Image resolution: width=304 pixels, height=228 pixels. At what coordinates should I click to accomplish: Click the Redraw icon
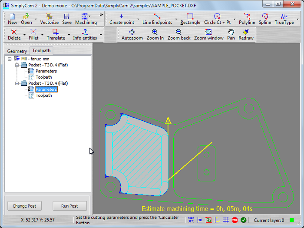pos(246,34)
